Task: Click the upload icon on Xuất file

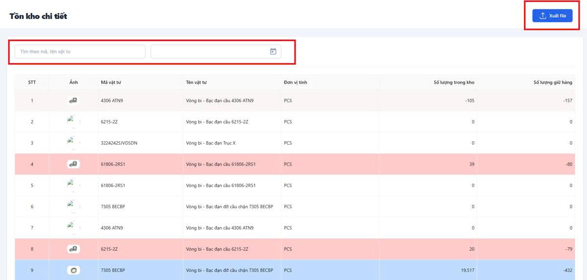Action: point(542,16)
